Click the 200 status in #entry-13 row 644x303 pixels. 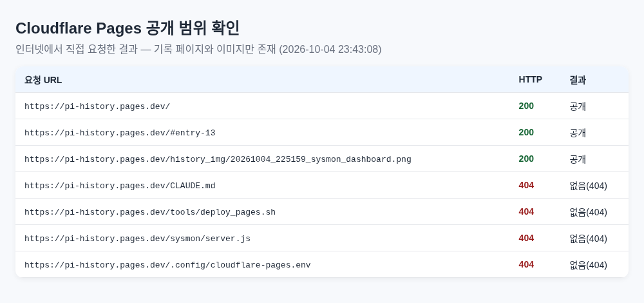(526, 132)
